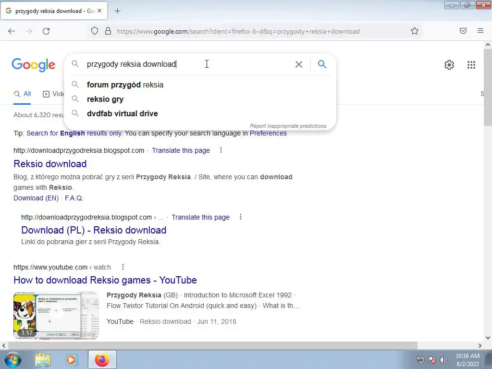The image size is (492, 369).
Task: Click Search for English results only
Action: (74, 133)
